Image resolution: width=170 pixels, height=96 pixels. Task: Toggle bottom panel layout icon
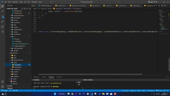coord(152,2)
